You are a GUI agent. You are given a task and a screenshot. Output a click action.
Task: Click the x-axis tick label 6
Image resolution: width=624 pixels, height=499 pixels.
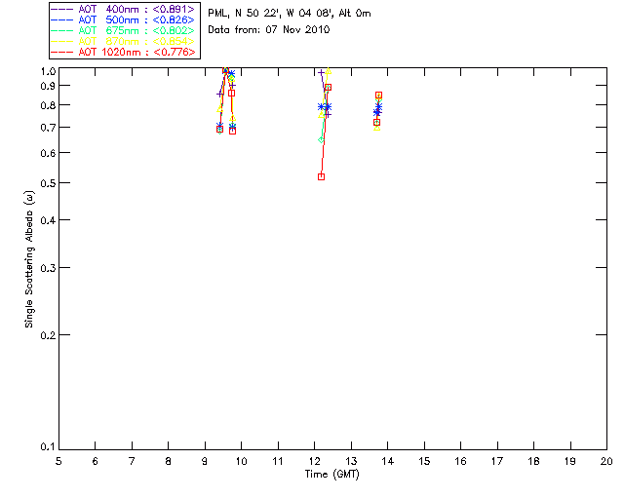click(x=96, y=461)
